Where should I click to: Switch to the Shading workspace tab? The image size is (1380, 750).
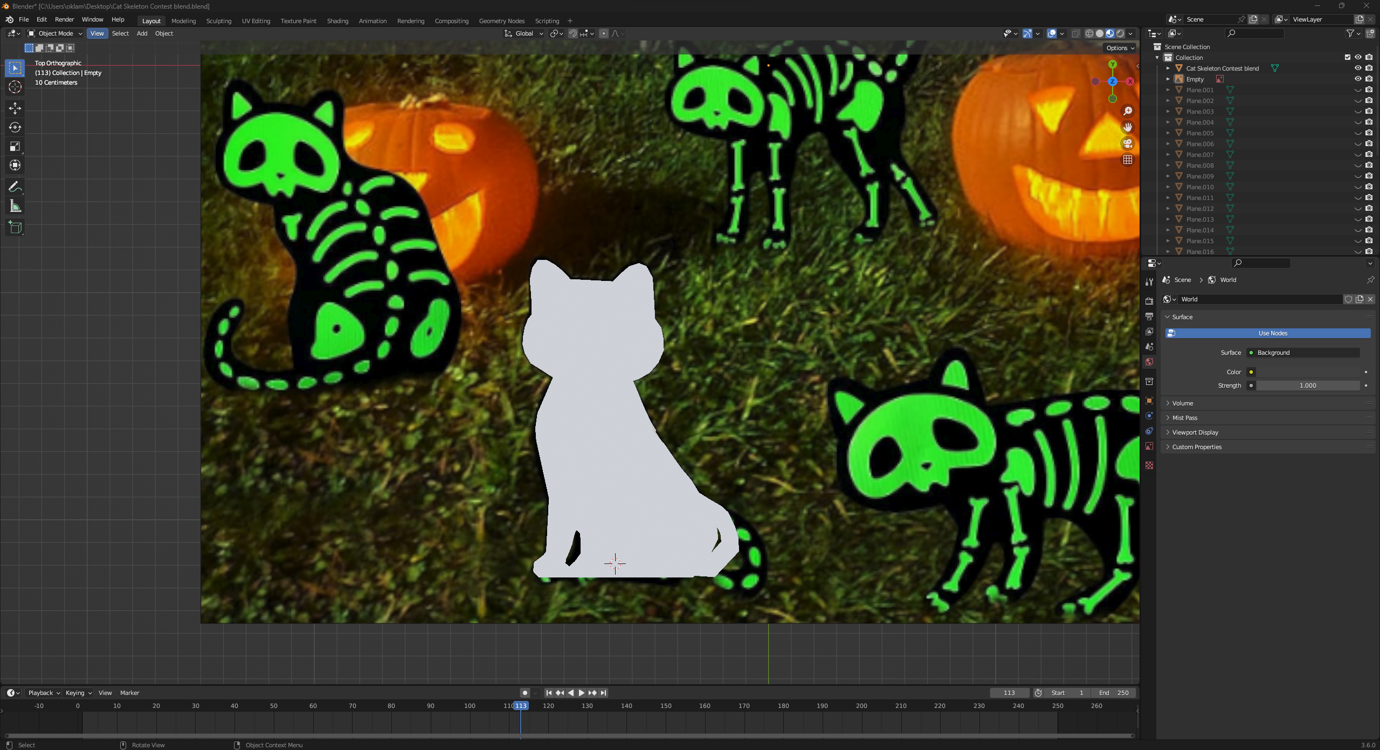337,21
